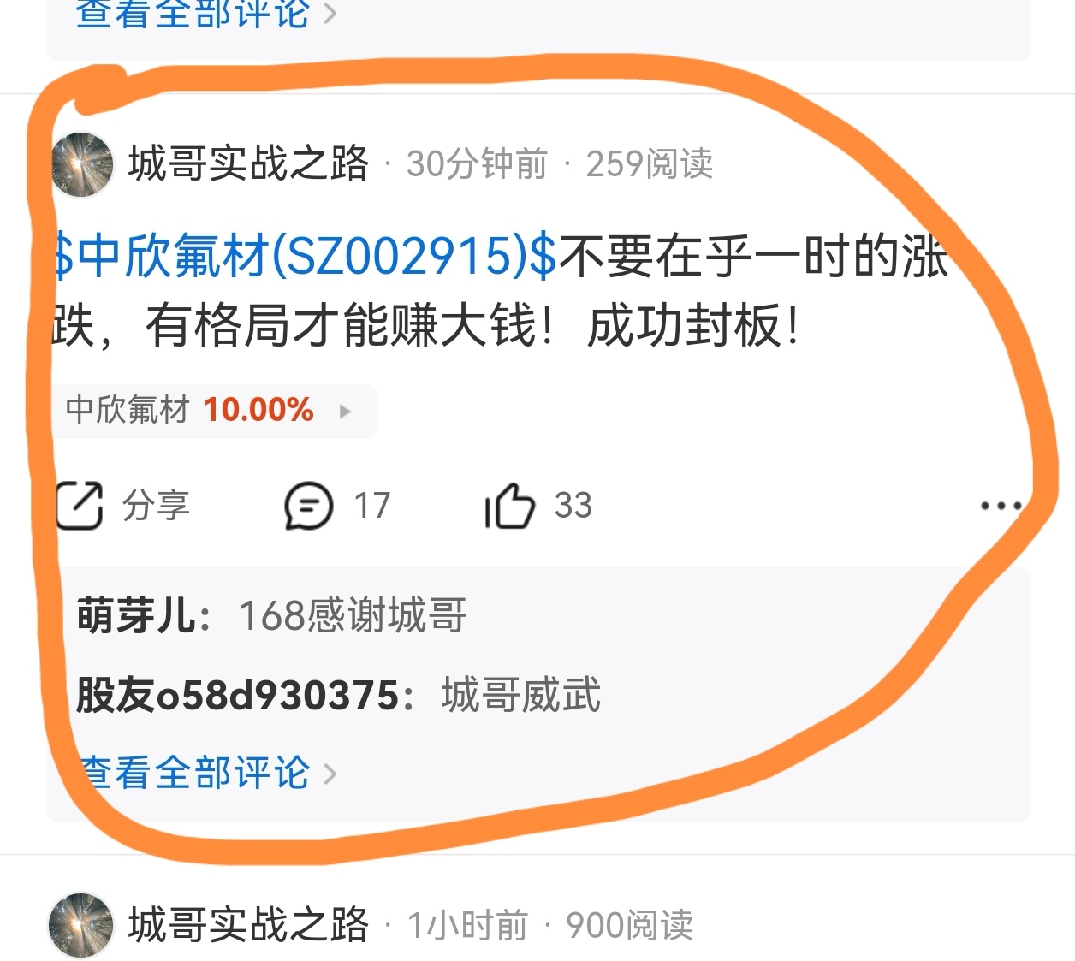Tap the chevron next to bottom 查看全部评论
Viewport: 1075px width, 961px height.
[x=330, y=774]
